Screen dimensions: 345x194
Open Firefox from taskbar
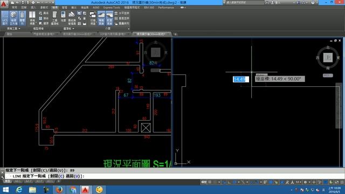[x=59, y=190]
